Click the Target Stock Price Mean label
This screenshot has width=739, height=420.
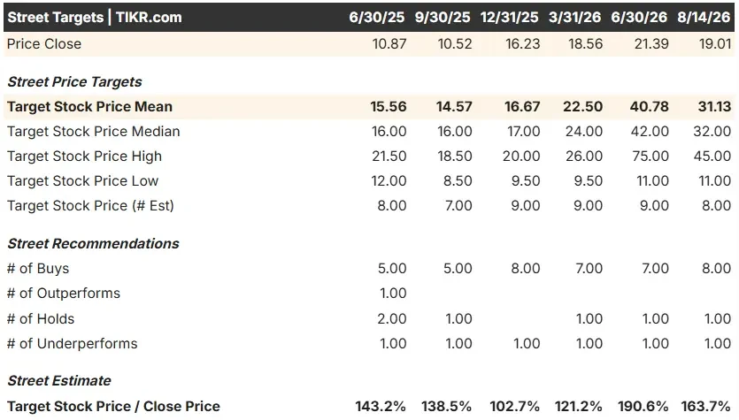[x=89, y=106]
